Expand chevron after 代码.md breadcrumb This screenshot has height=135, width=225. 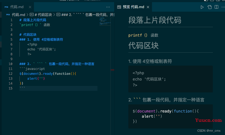tap(27, 15)
